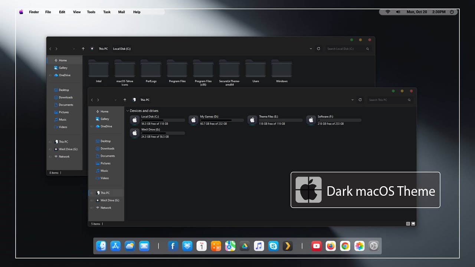The height and width of the screenshot is (267, 475).
Task: Collapse the Devices and drives group
Action: coord(128,111)
